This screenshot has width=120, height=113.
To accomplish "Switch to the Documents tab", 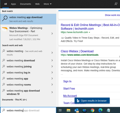I will tap(25, 4).
